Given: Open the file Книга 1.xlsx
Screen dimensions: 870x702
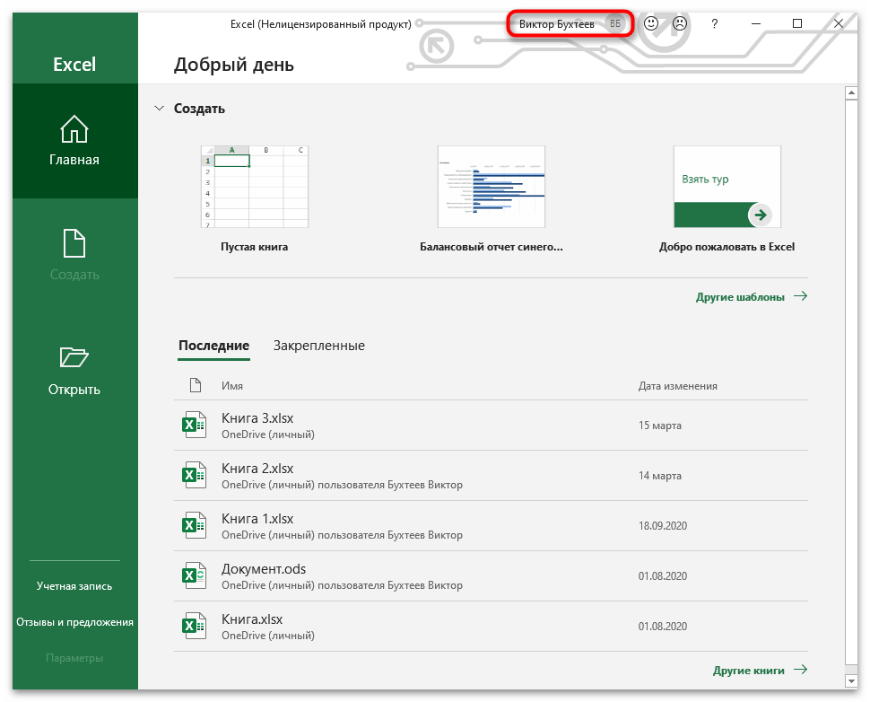Looking at the screenshot, I should [x=491, y=526].
